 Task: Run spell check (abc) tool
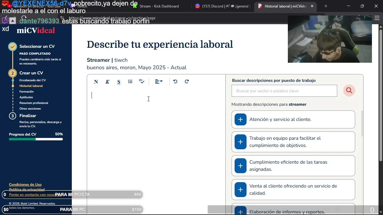(142, 82)
